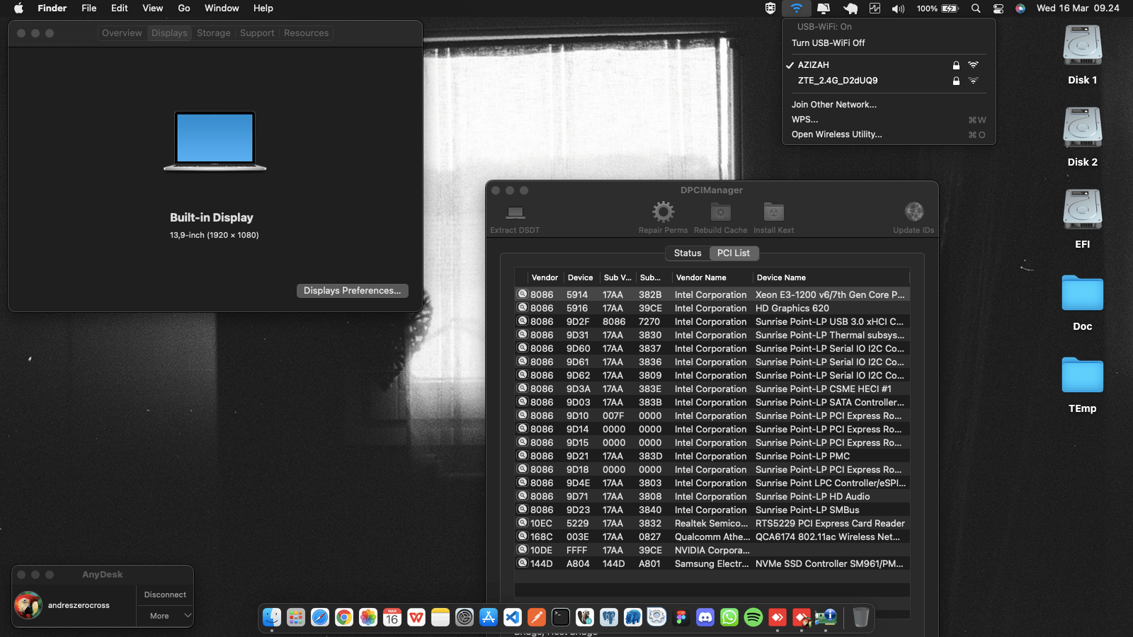Screen dimensions: 1133x637
Task: Click the volume icon in menu bar
Action: point(898,8)
